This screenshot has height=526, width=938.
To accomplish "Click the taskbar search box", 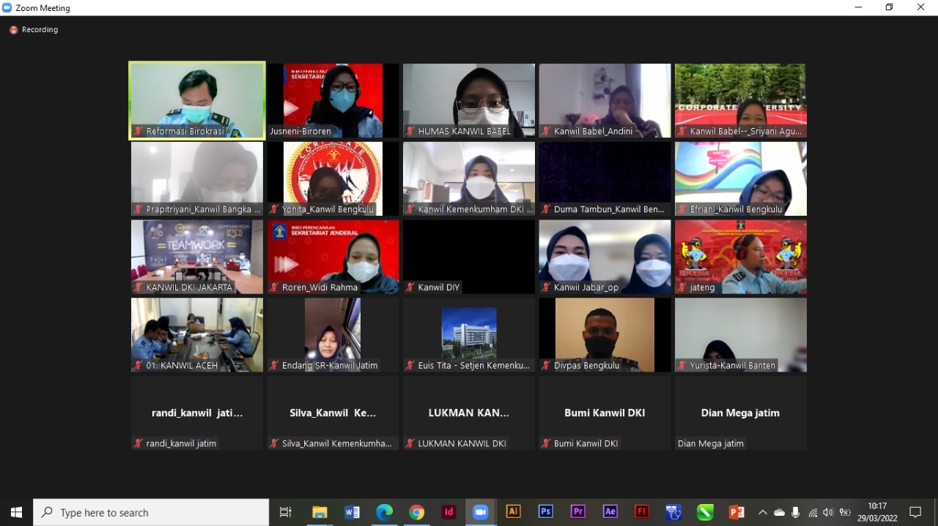I will click(x=152, y=512).
